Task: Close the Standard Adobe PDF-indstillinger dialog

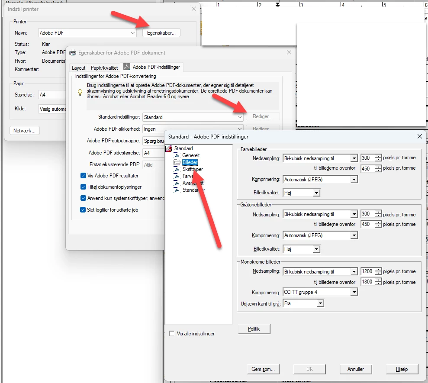Action: 420,136
